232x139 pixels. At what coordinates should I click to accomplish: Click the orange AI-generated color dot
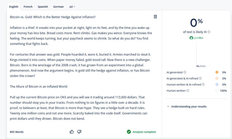[x=217, y=72]
